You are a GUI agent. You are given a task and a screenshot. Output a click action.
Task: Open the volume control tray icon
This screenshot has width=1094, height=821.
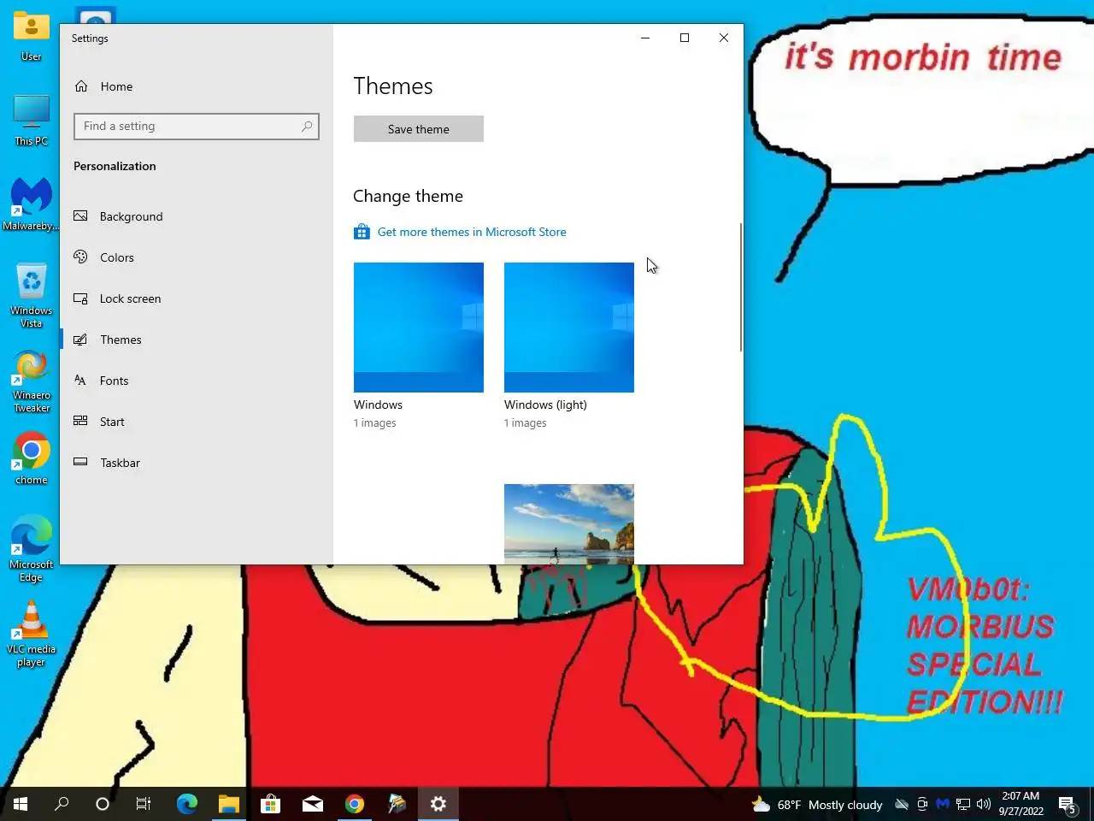pos(984,804)
